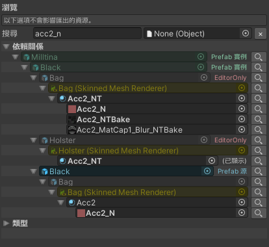This screenshot has width=269, height=247.
Task: Select target circle on Holster EditorOnly row
Action: coord(204,140)
